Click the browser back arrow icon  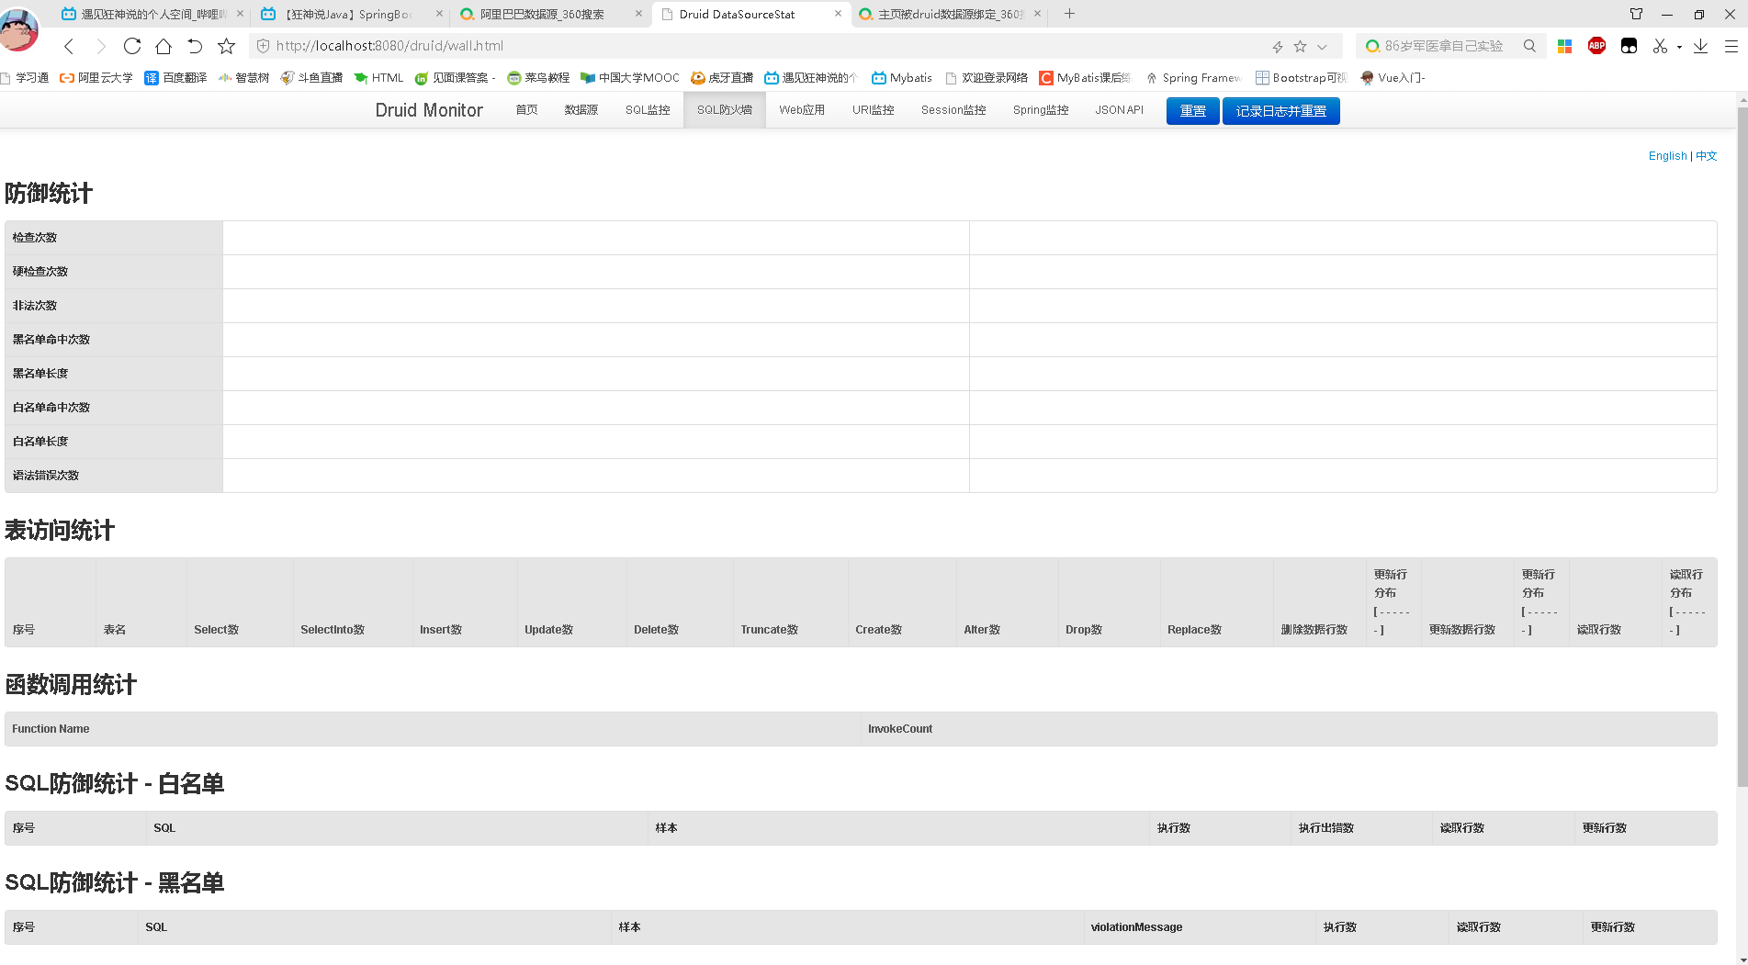tap(69, 46)
